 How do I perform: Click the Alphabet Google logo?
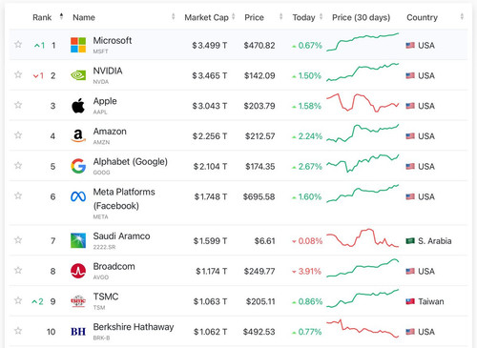point(78,166)
